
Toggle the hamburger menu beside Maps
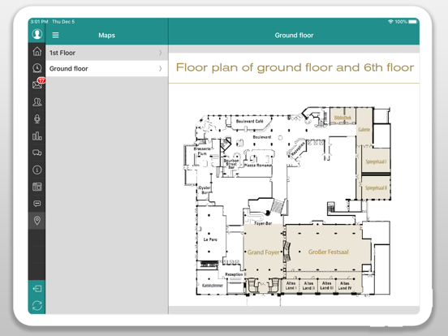tap(55, 35)
